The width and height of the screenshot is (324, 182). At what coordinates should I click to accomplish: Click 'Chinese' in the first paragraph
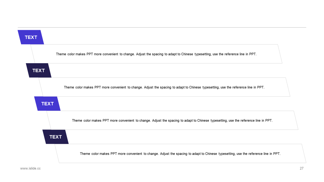187,54
